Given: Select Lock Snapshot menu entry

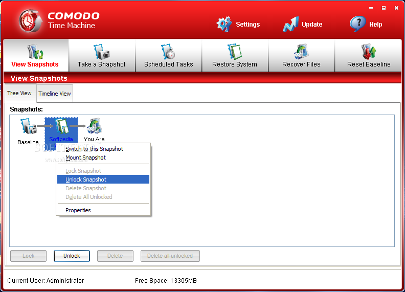Looking at the screenshot, I should pyautogui.click(x=103, y=171).
